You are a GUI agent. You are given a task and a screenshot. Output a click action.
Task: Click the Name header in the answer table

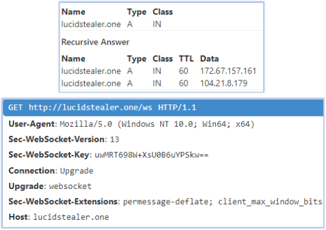73,59
